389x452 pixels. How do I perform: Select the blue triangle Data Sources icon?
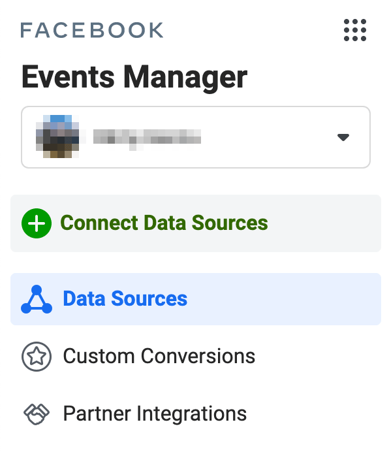(37, 299)
